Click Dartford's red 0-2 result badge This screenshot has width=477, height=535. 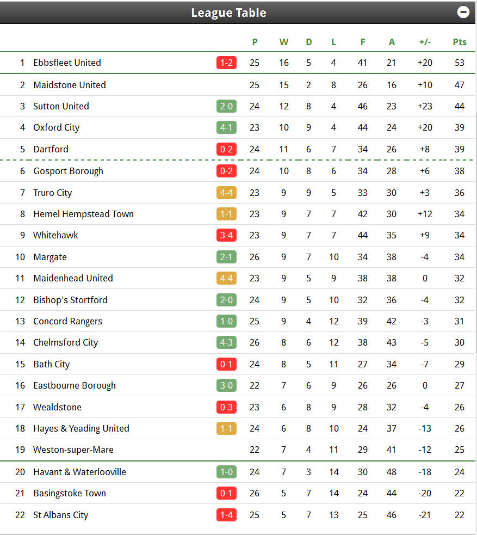(226, 150)
